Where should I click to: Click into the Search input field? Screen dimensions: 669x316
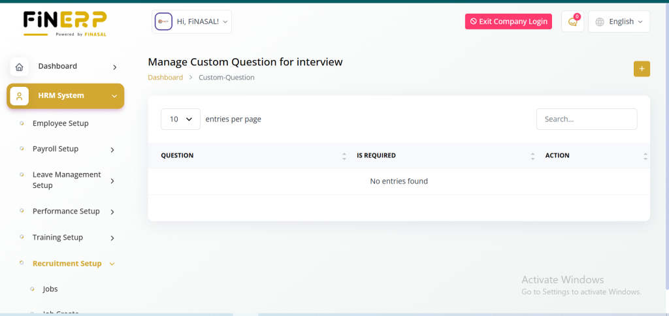(x=586, y=119)
